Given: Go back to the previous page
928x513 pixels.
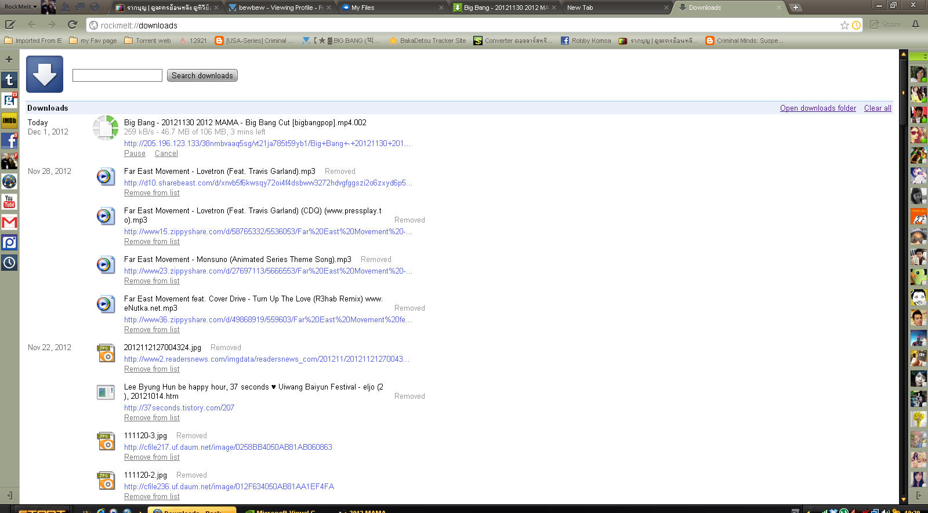Looking at the screenshot, I should [x=31, y=25].
